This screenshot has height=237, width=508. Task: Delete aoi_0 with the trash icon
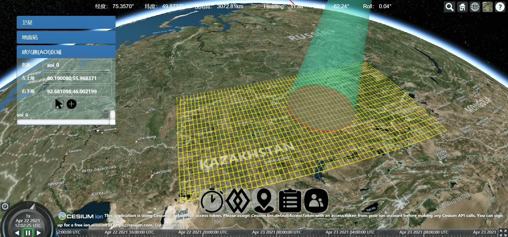click(106, 115)
